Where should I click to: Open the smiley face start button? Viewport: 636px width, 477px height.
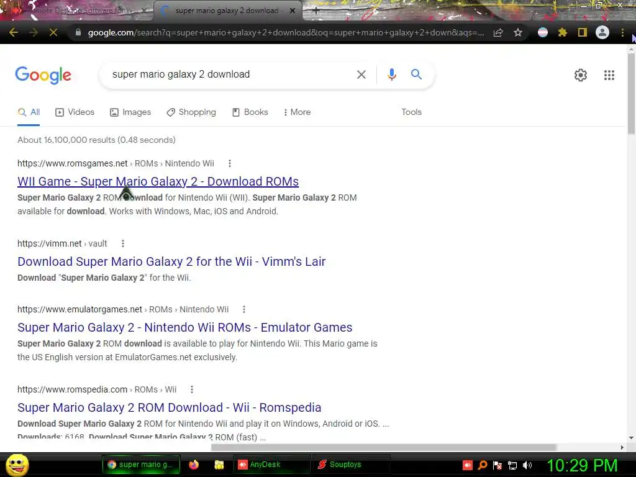(x=17, y=465)
